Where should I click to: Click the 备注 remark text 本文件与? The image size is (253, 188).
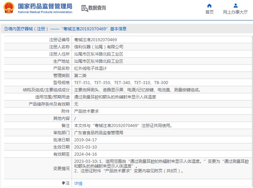(x=123, y=125)
